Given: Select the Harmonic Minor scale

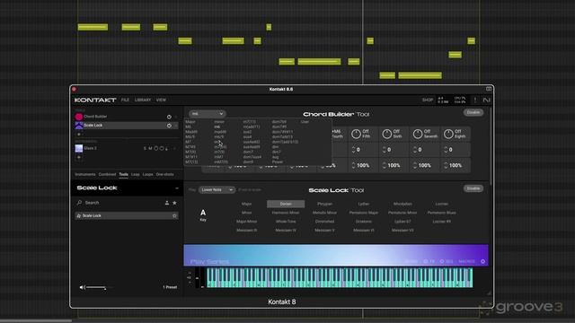Looking at the screenshot, I should point(286,213).
